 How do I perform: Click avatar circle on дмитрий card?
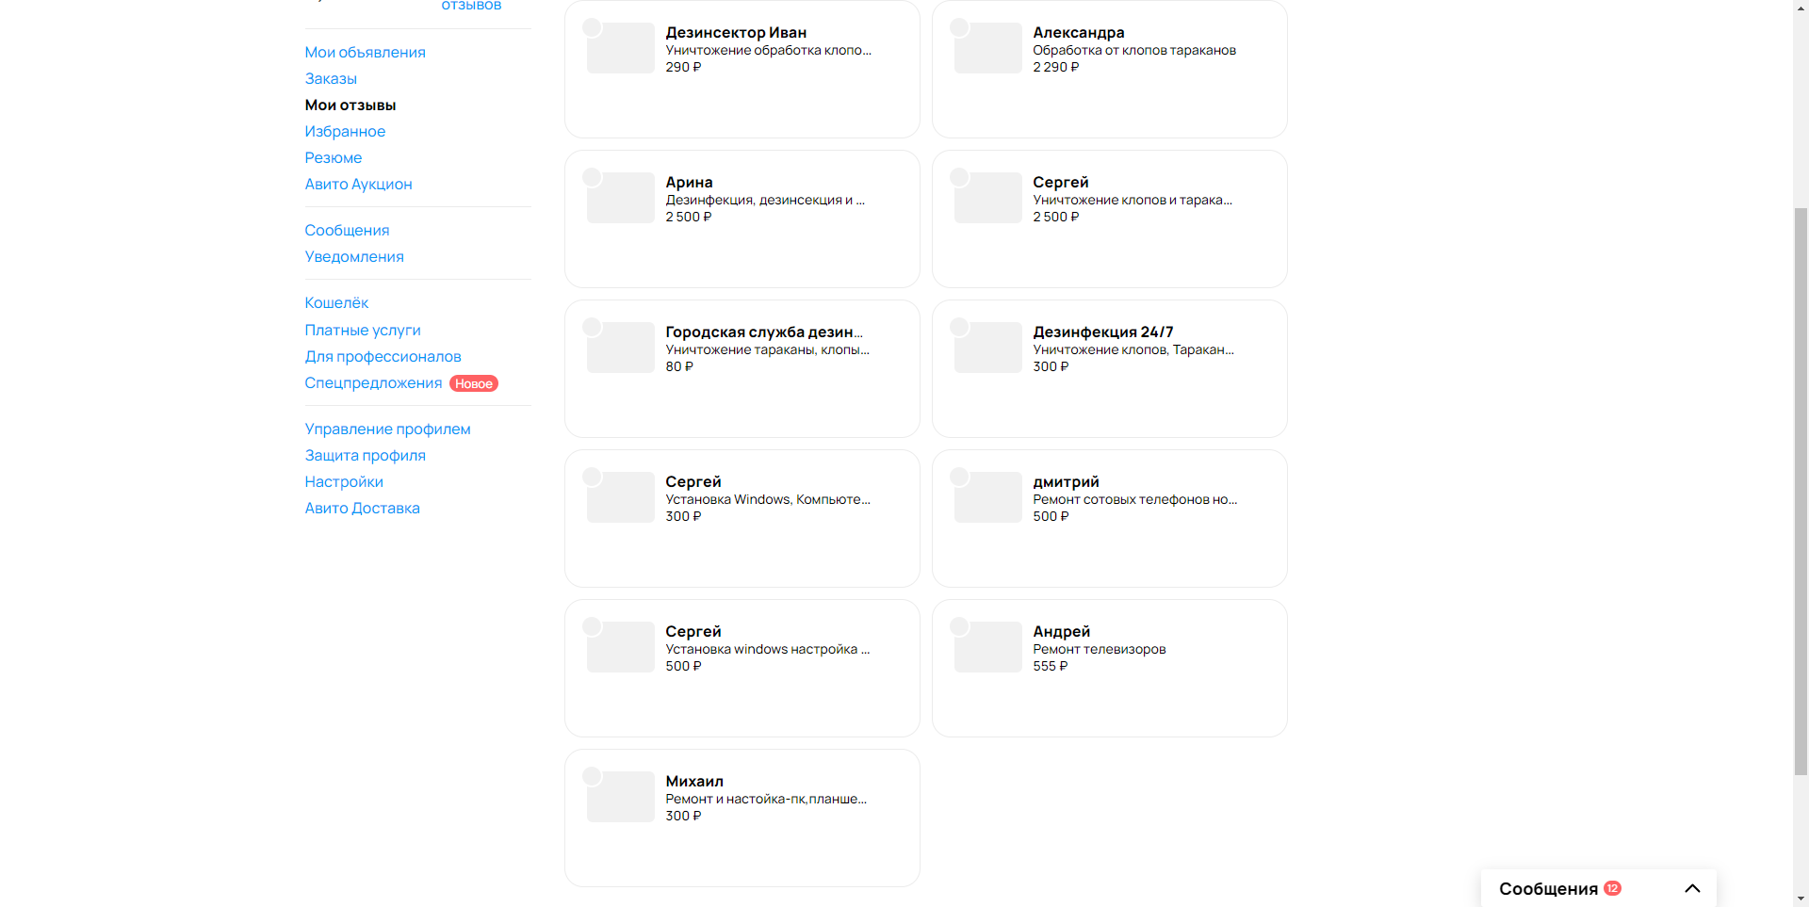pyautogui.click(x=959, y=477)
